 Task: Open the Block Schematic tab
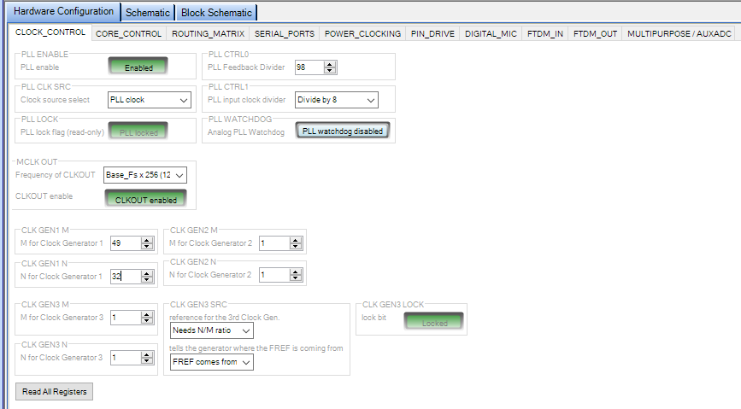(216, 13)
